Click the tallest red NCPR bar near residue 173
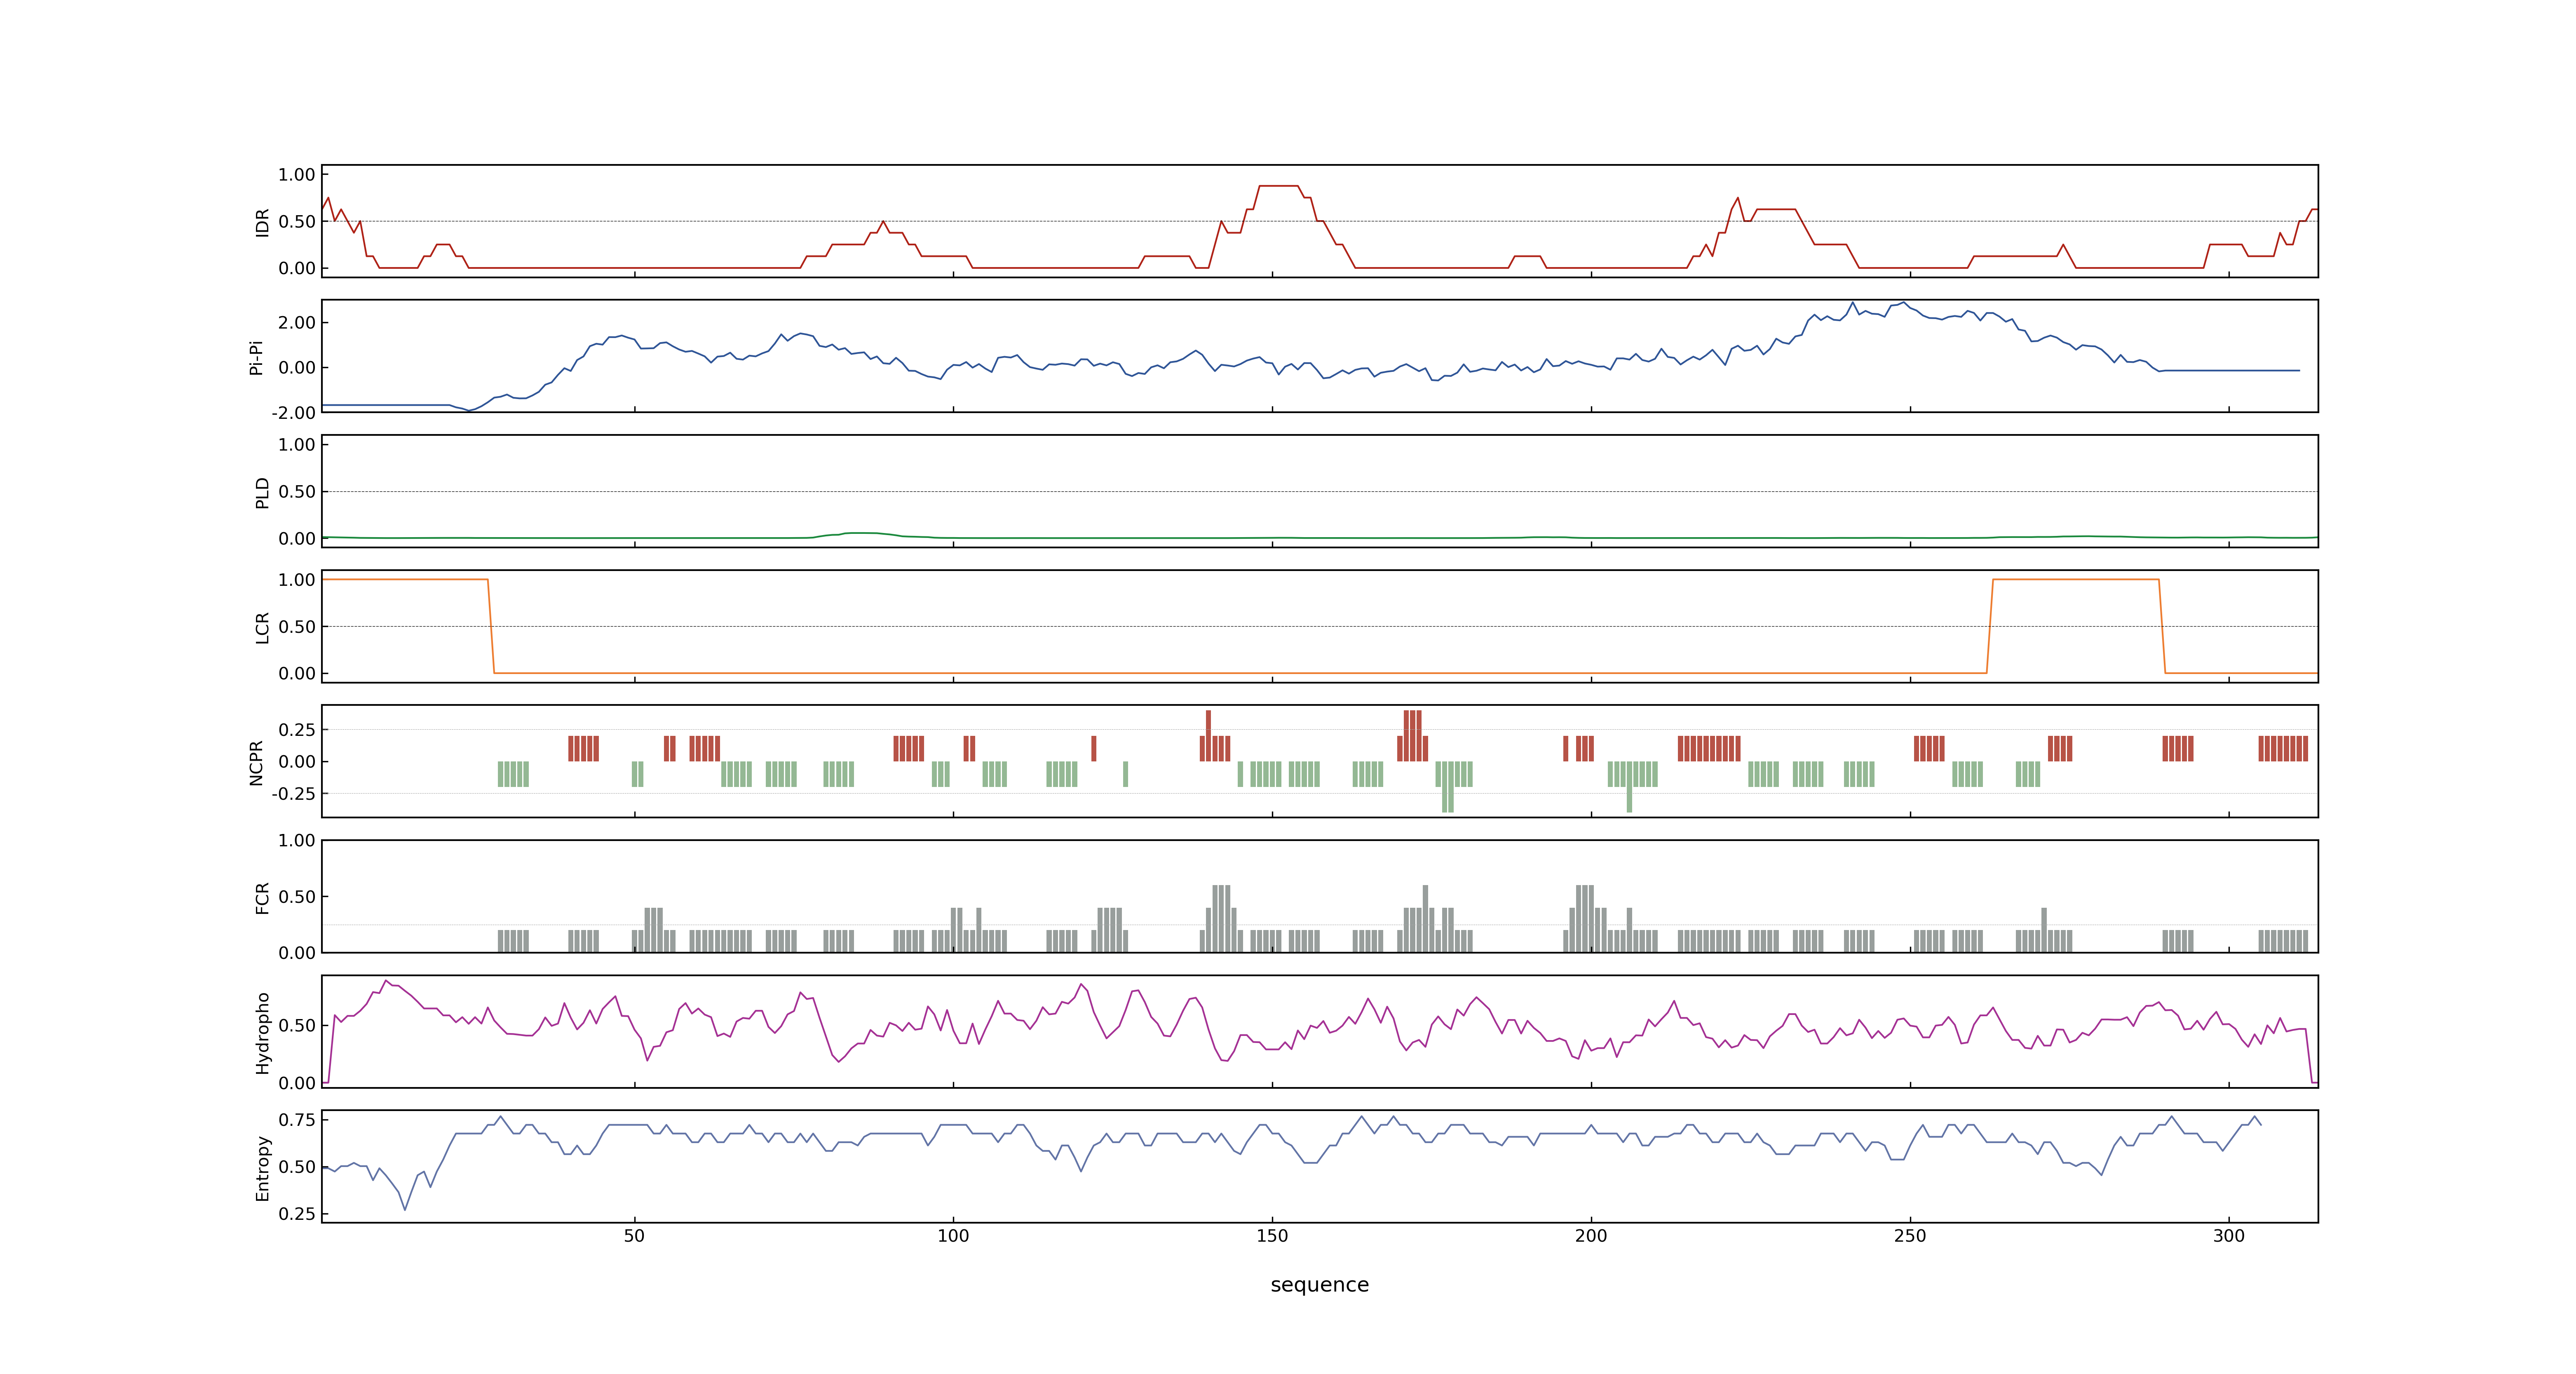 point(1412,735)
